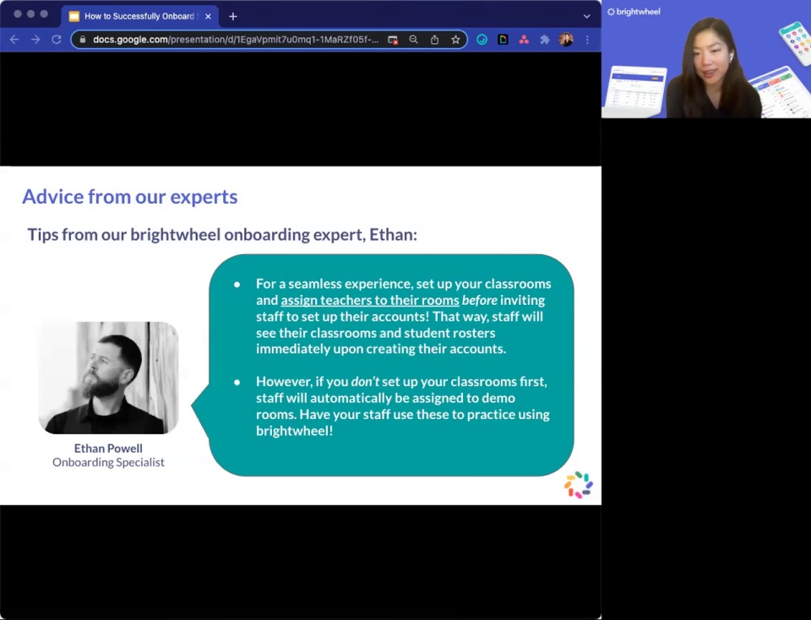Reload the Google Slides page
The height and width of the screenshot is (620, 811).
pyautogui.click(x=57, y=40)
